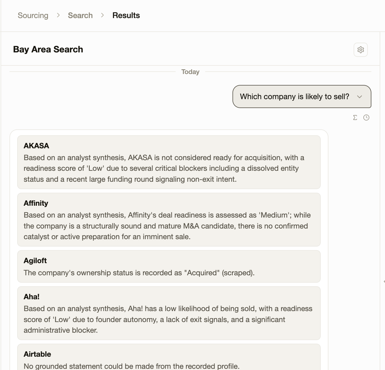The width and height of the screenshot is (385, 370).
Task: Click the clock history icon
Action: pos(366,118)
